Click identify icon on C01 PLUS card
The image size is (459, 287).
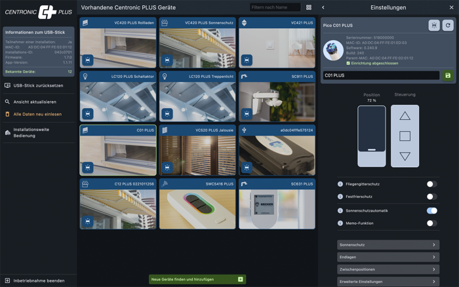(x=87, y=167)
